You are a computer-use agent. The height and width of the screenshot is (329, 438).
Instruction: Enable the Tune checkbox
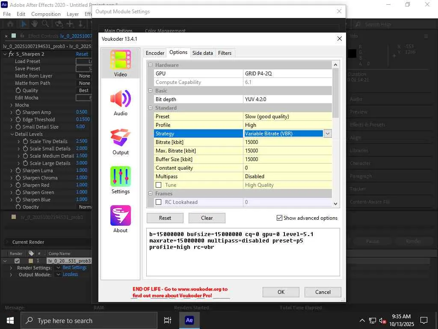coord(158,185)
